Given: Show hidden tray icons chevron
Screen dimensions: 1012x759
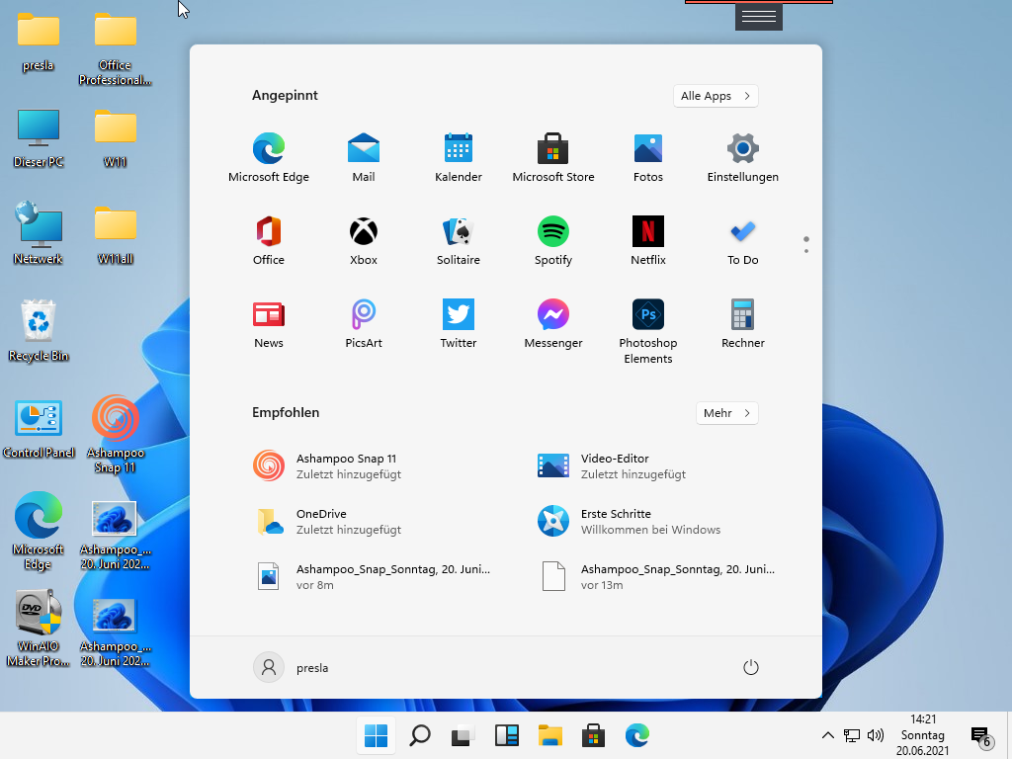Looking at the screenshot, I should [828, 735].
